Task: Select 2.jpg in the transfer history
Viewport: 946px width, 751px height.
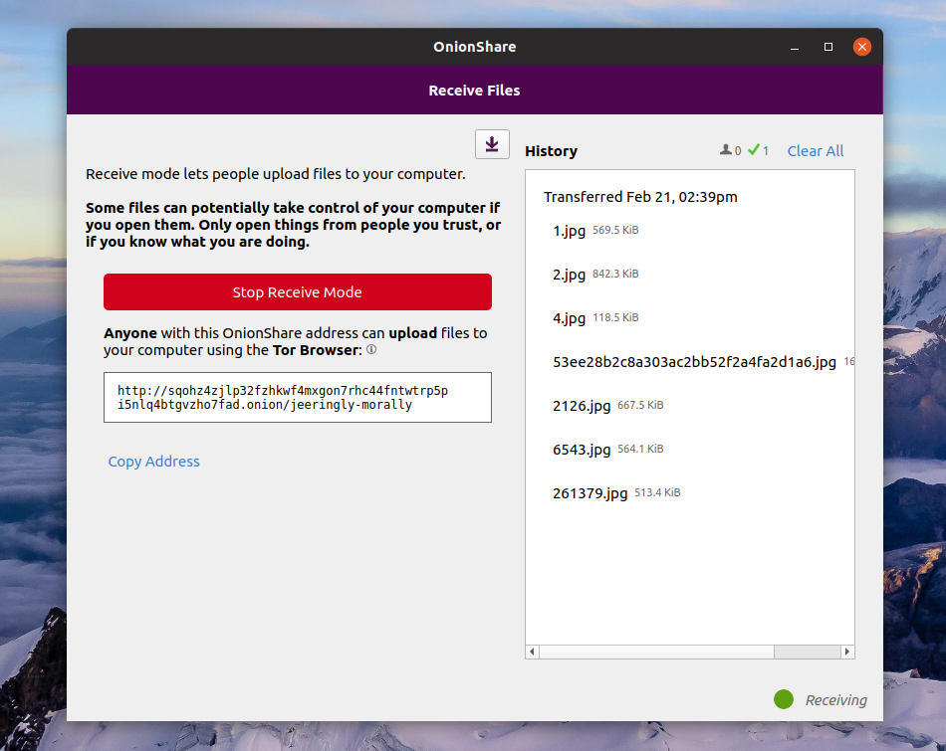Action: click(x=569, y=275)
